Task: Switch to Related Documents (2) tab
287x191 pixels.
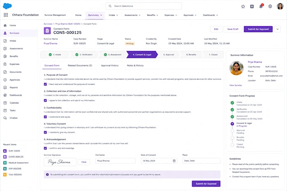Action: 80,65
